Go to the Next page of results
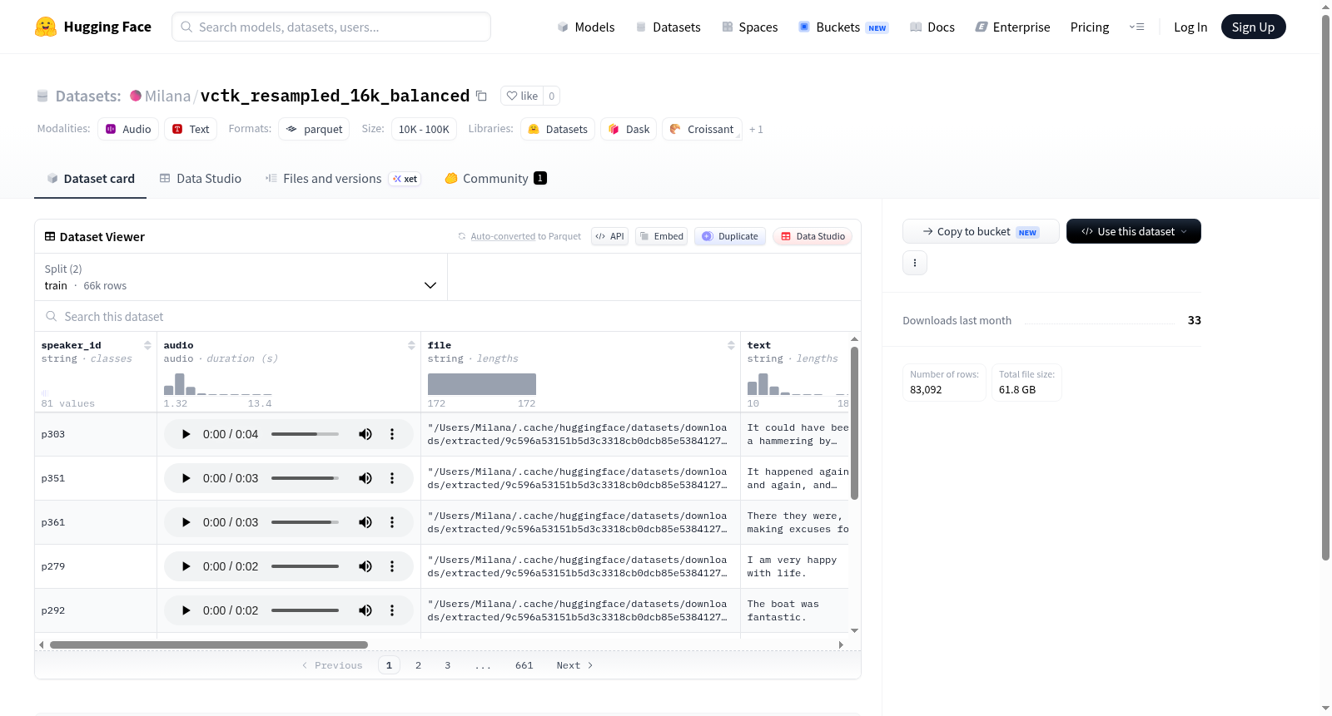The width and height of the screenshot is (1332, 716). click(x=574, y=665)
